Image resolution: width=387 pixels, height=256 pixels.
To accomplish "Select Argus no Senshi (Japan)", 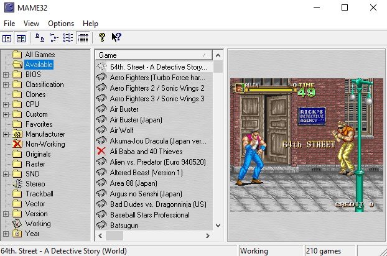I will [146, 194].
